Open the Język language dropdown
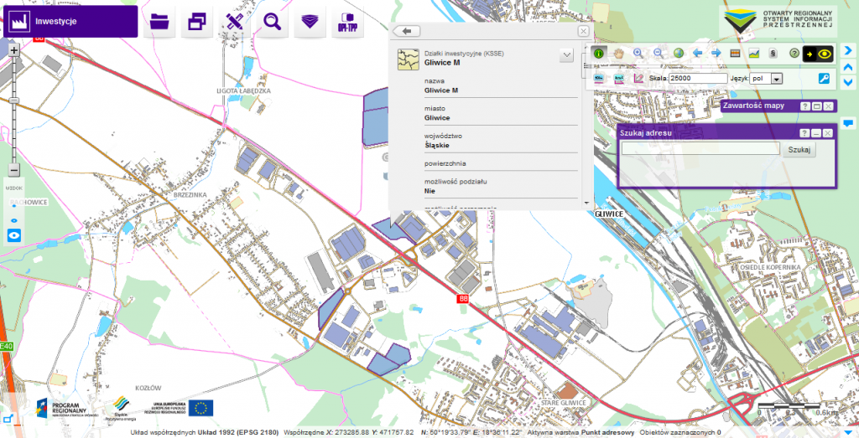This screenshot has height=438, width=859. [766, 79]
